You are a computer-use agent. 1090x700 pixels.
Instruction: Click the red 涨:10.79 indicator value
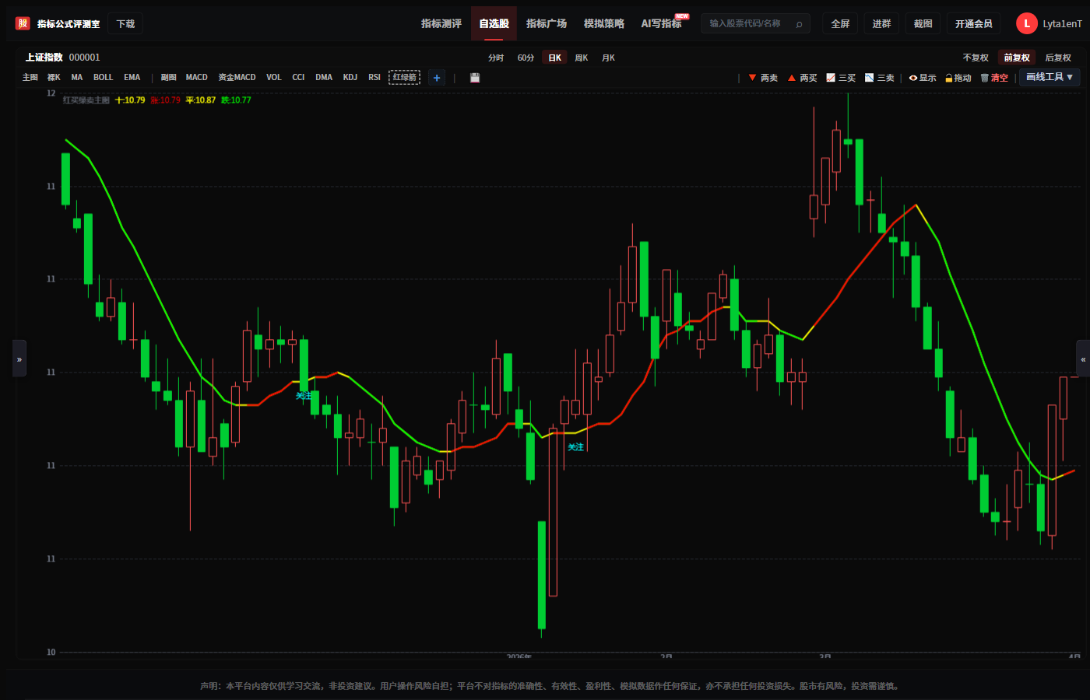pos(165,100)
